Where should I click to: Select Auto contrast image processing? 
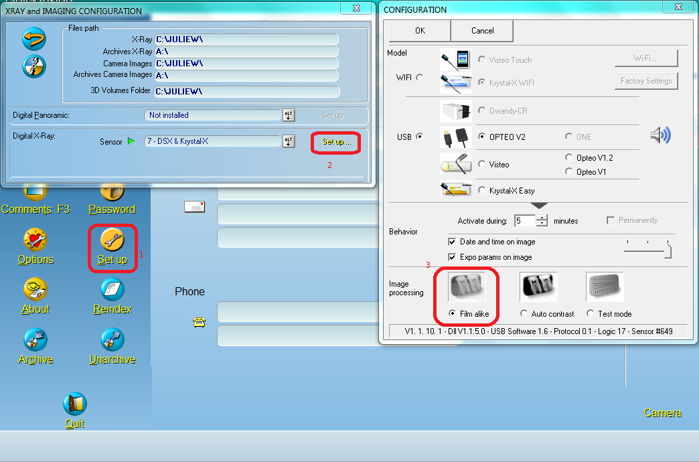(x=524, y=313)
